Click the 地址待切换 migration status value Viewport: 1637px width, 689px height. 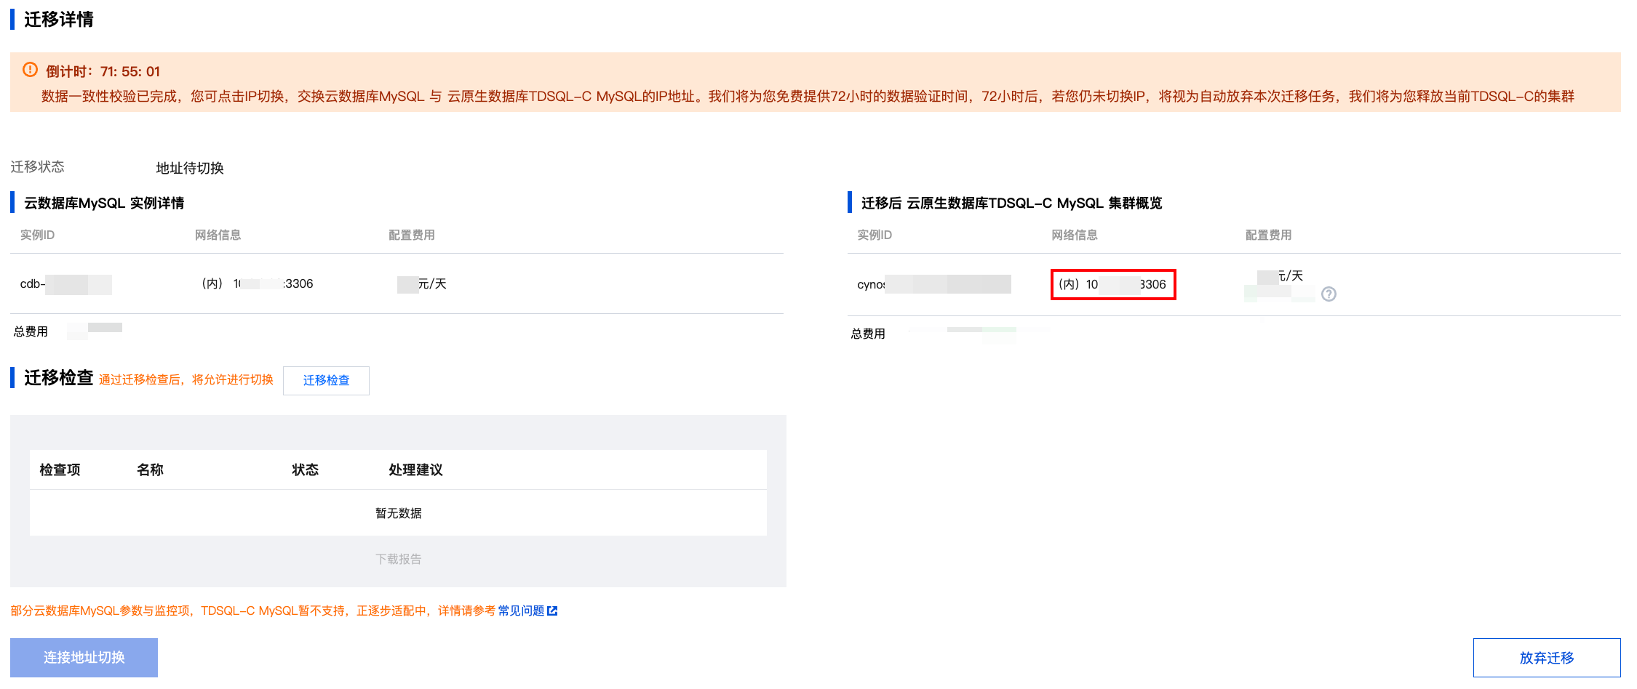190,168
